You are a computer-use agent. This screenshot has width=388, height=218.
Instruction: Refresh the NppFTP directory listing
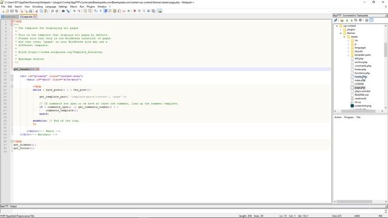pyautogui.click(x=356, y=20)
